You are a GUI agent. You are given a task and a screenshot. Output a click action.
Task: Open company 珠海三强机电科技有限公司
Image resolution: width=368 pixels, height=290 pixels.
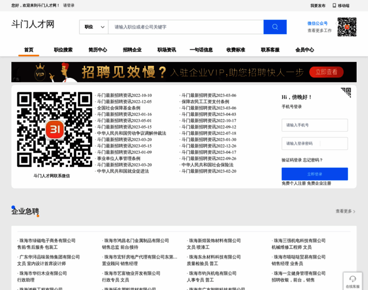[300, 241]
